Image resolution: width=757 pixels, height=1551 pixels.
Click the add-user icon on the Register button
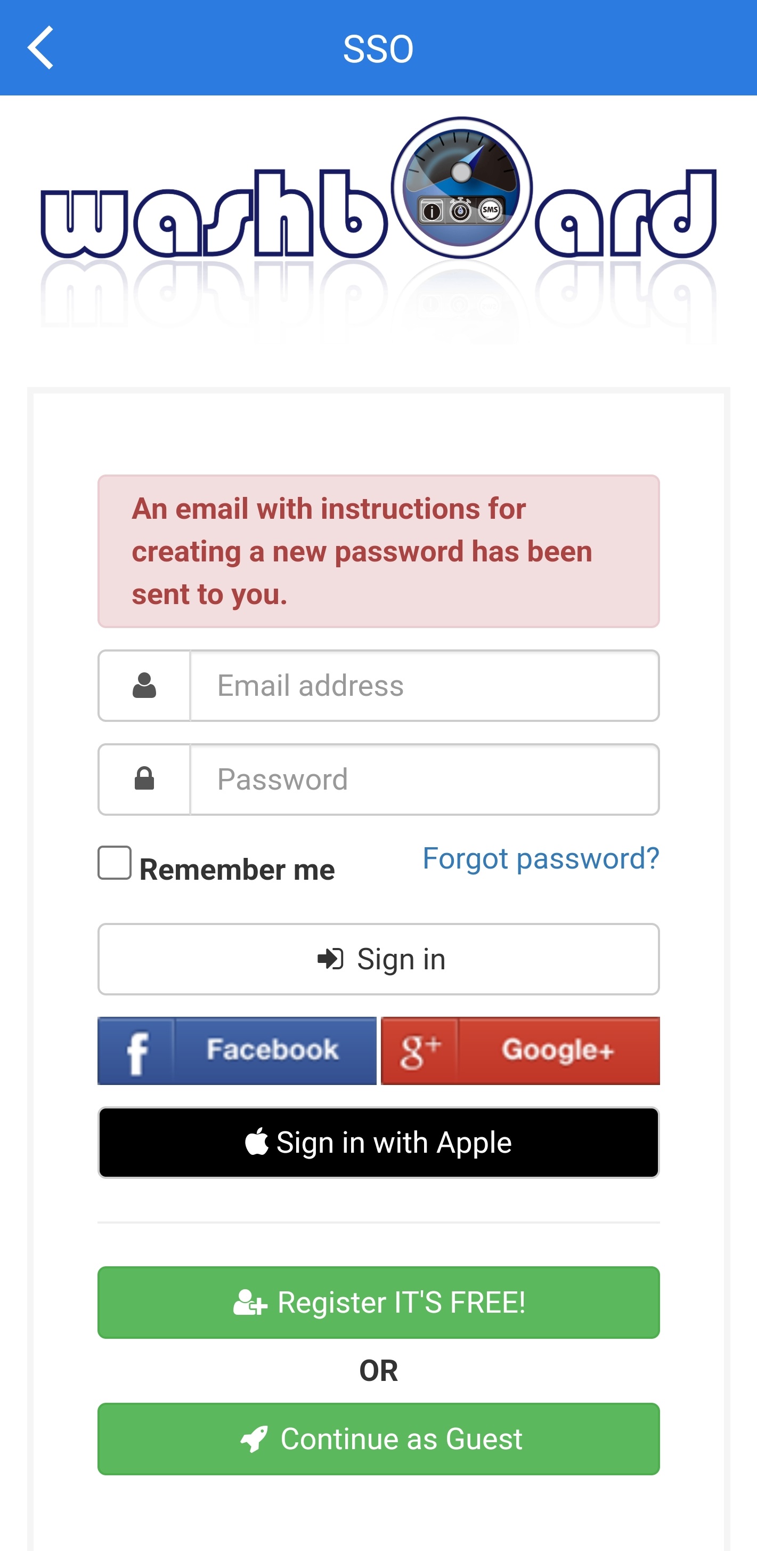[x=248, y=1303]
